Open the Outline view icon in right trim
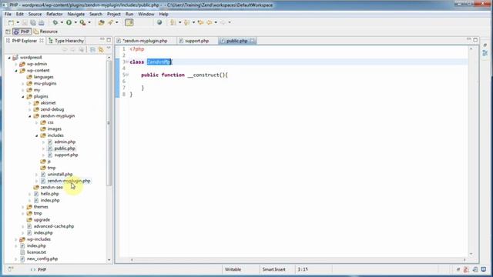 pos(485,53)
